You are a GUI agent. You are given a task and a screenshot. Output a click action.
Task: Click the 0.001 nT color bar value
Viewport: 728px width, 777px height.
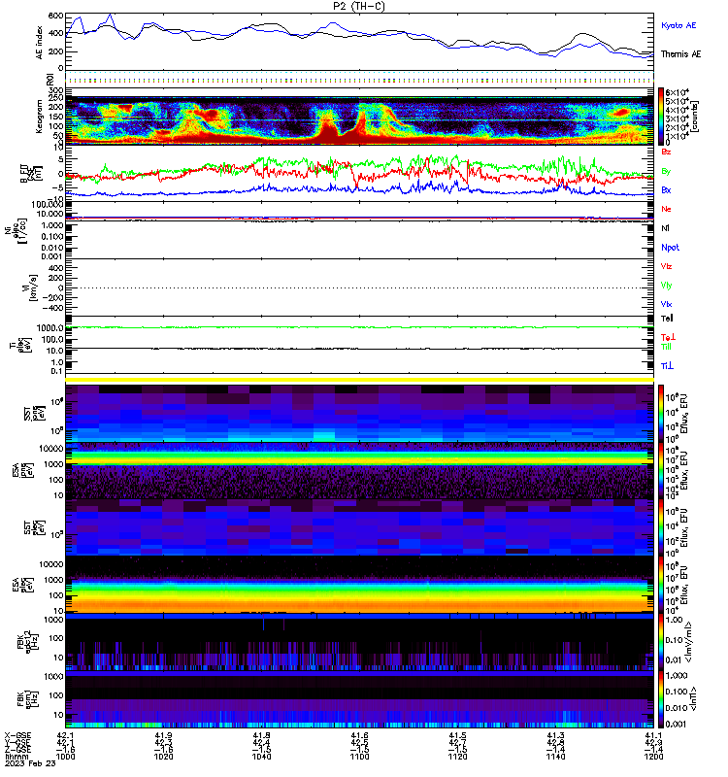[x=676, y=724]
